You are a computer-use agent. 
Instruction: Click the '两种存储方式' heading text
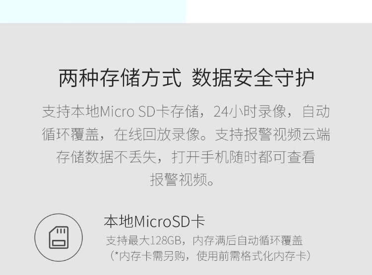tap(120, 78)
